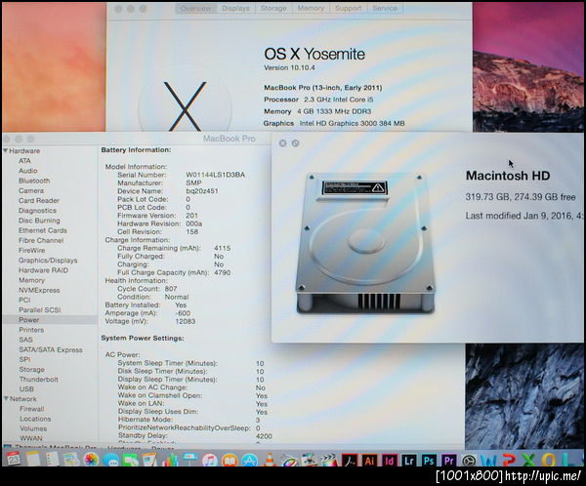Select Power in the sidebar

pyautogui.click(x=28, y=320)
